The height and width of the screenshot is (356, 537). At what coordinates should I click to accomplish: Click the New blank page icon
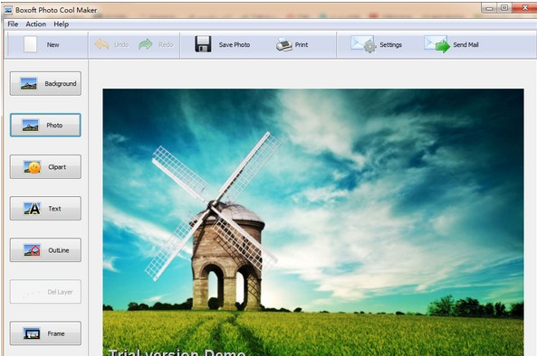point(30,44)
